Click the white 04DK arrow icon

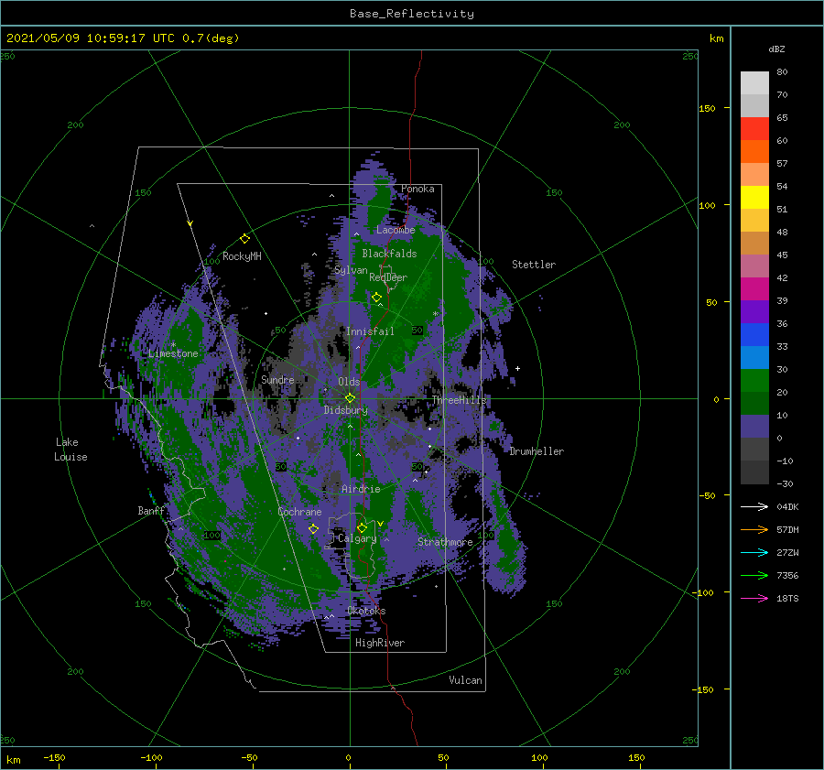pyautogui.click(x=754, y=506)
